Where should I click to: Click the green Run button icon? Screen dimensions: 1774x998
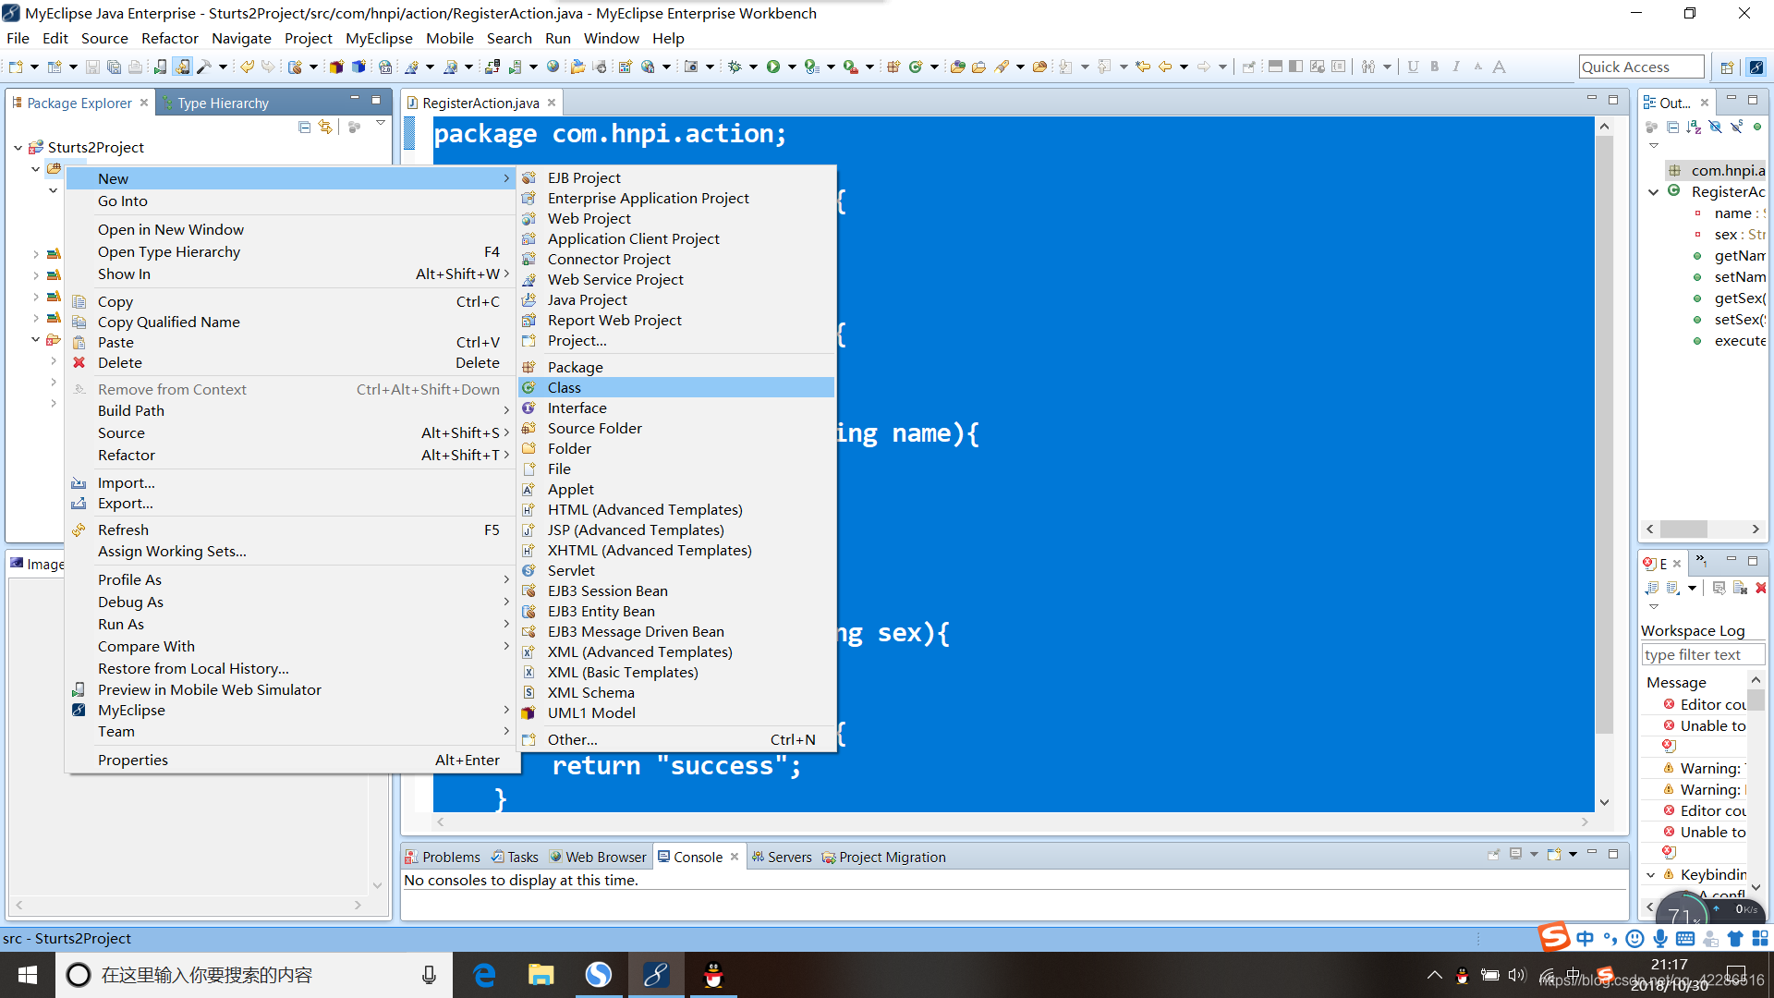pos(773,67)
